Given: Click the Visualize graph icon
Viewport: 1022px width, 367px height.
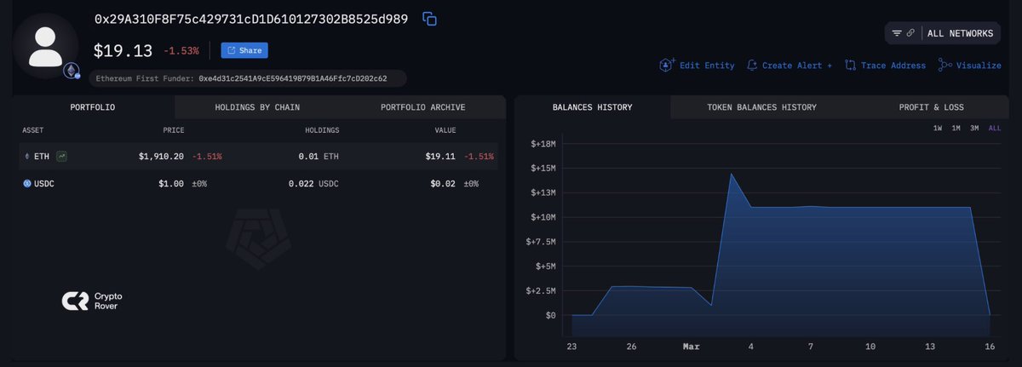Looking at the screenshot, I should coord(944,65).
